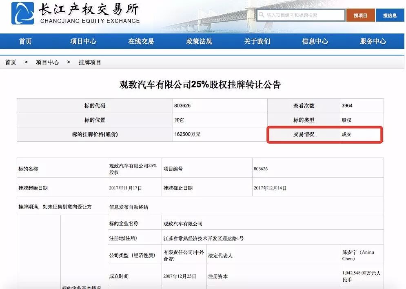The width and height of the screenshot is (406, 289).
Task: Select the 标的位置 value 其它
Action: click(x=179, y=120)
